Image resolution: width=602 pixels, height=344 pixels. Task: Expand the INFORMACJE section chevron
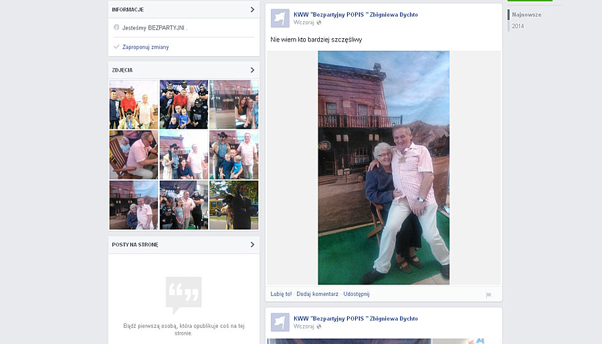click(252, 9)
